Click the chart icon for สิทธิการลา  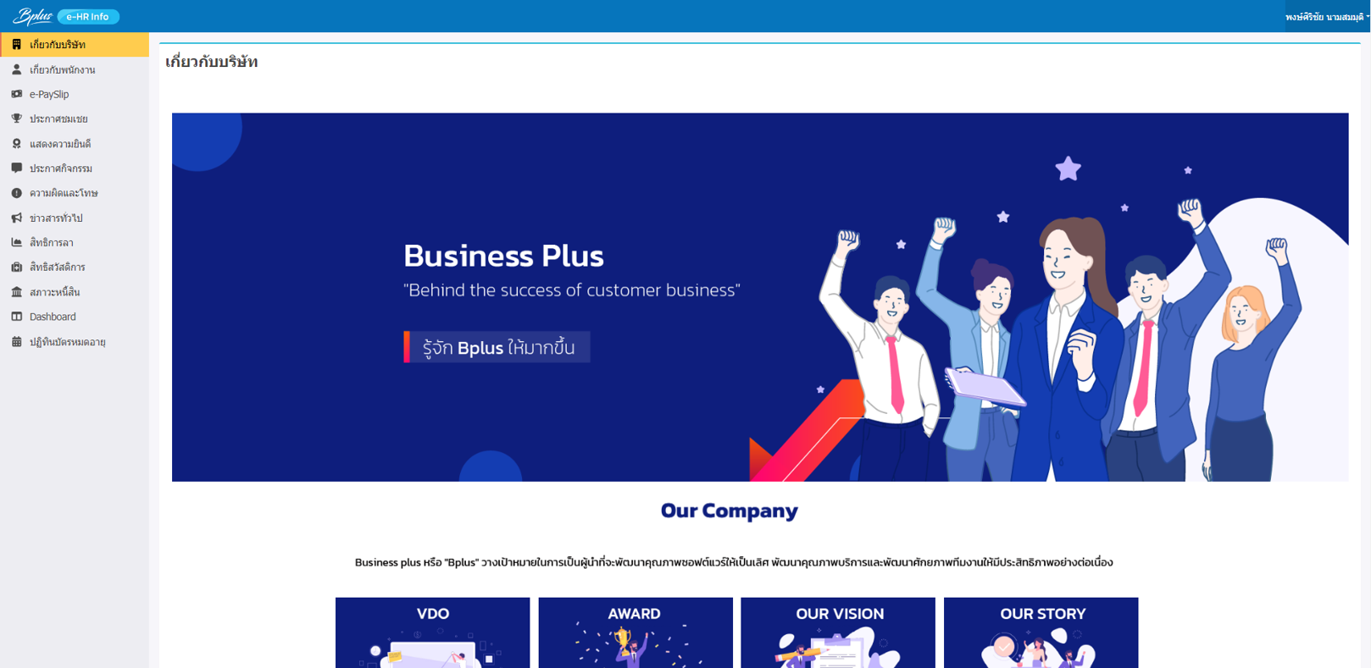16,242
